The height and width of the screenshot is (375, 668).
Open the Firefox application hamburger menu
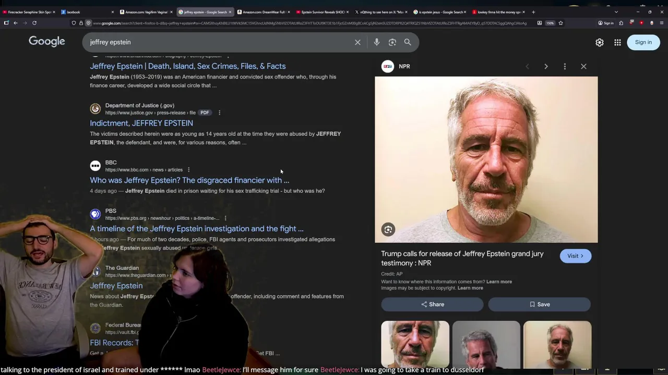(x=662, y=23)
